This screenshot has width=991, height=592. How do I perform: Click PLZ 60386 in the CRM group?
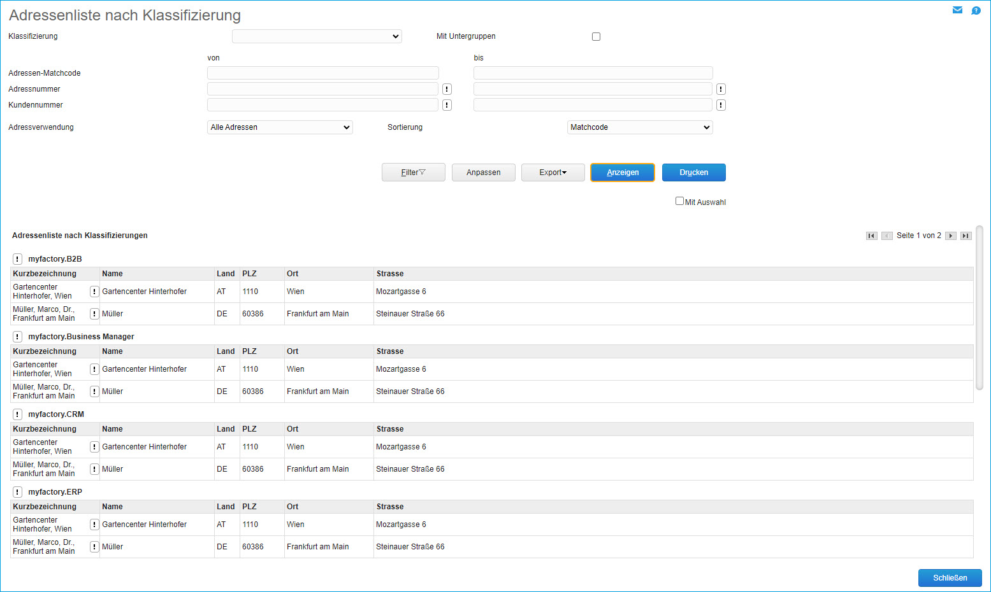253,469
